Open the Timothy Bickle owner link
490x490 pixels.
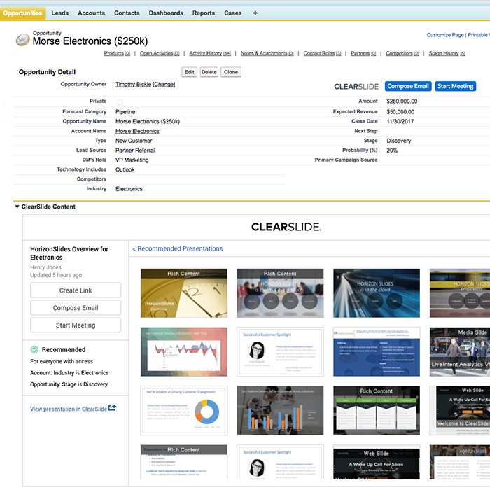pyautogui.click(x=134, y=85)
